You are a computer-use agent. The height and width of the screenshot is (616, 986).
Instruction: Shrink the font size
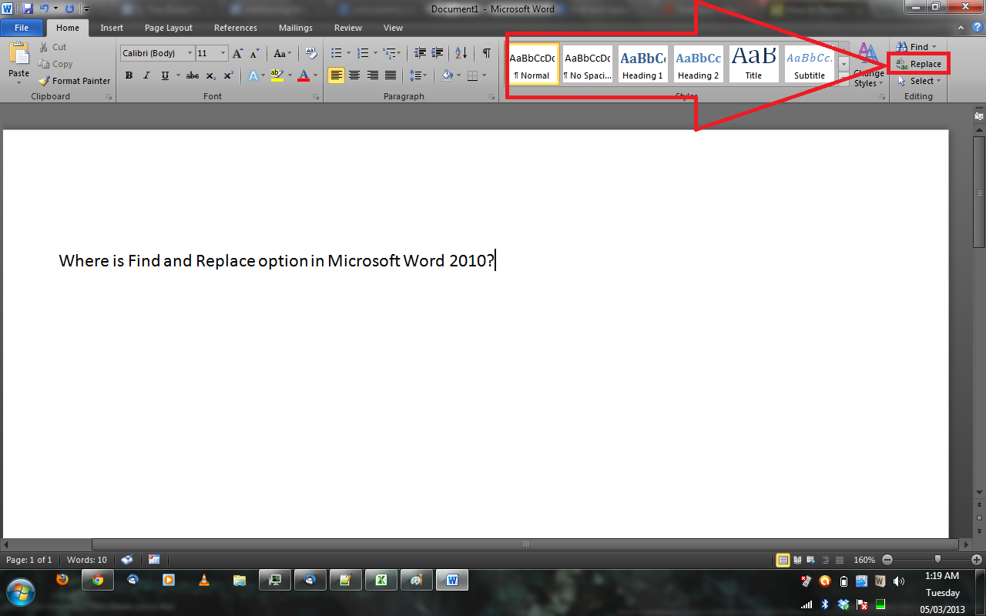pos(255,53)
